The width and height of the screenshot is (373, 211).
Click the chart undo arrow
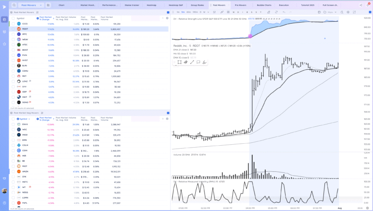coord(284,12)
